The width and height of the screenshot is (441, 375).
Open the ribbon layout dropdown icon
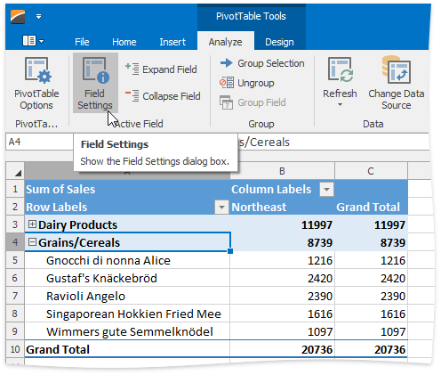33,41
